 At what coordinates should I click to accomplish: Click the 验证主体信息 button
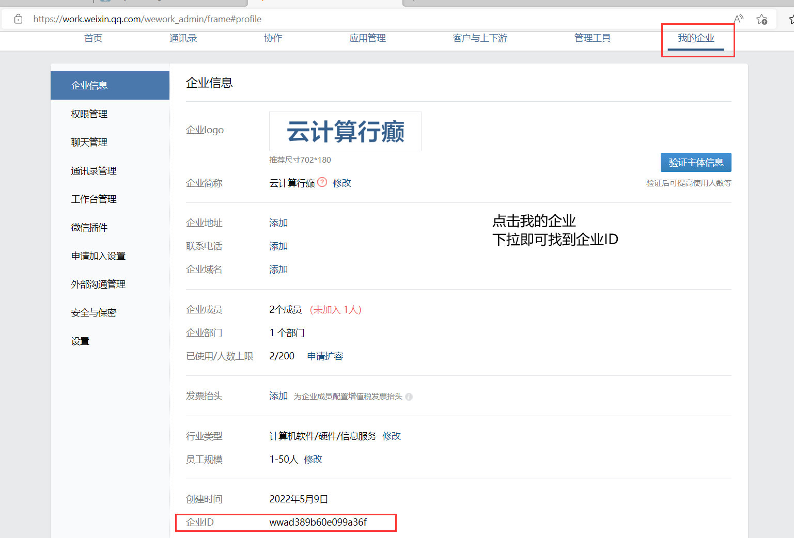696,162
